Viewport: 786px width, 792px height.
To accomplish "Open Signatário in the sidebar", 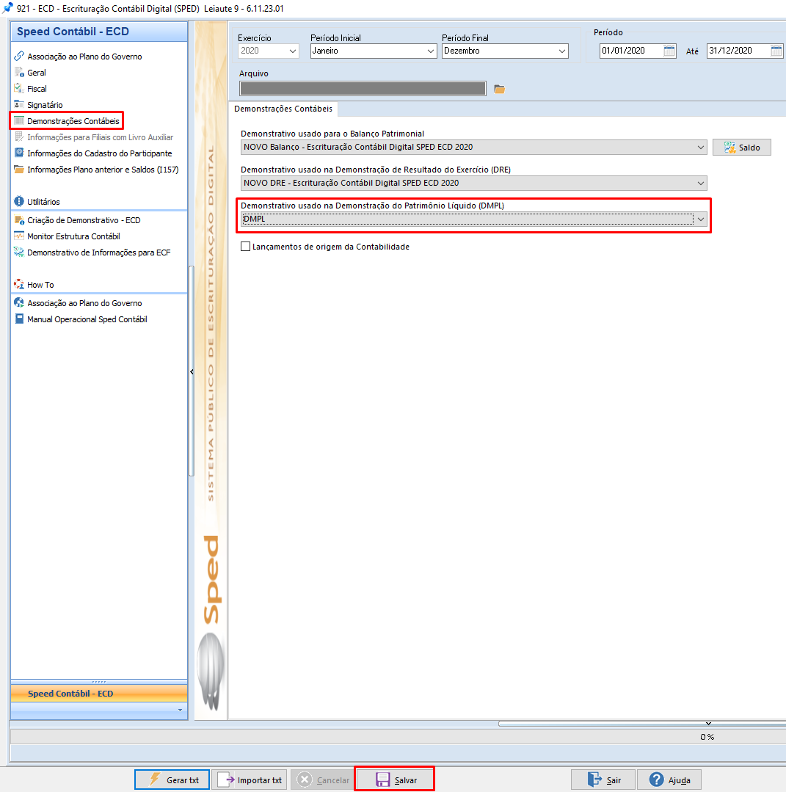I will pos(45,104).
